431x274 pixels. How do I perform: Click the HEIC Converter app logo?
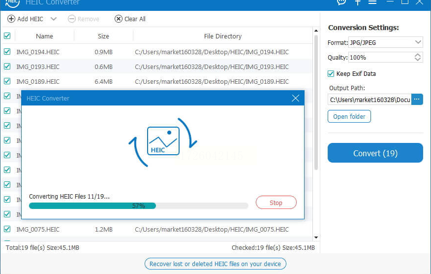point(12,3)
